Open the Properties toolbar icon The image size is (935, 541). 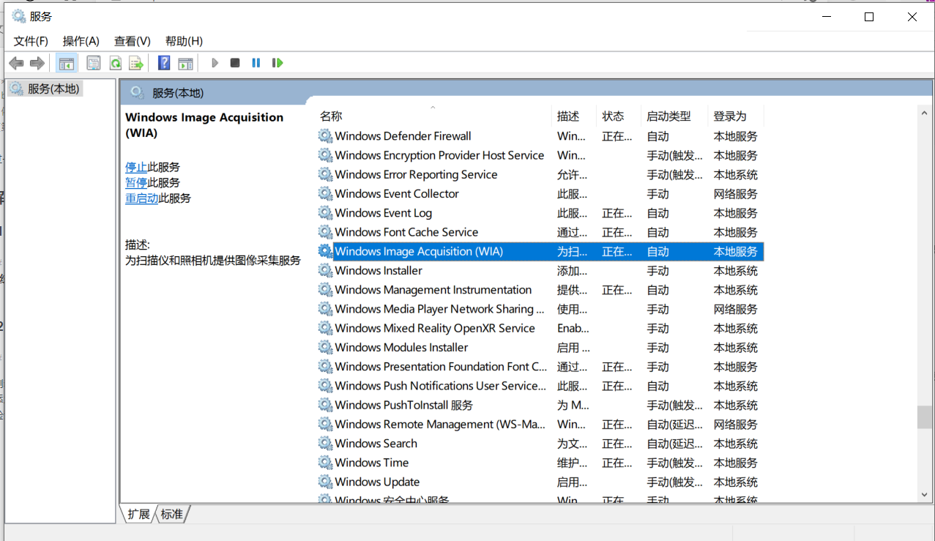[x=94, y=63]
